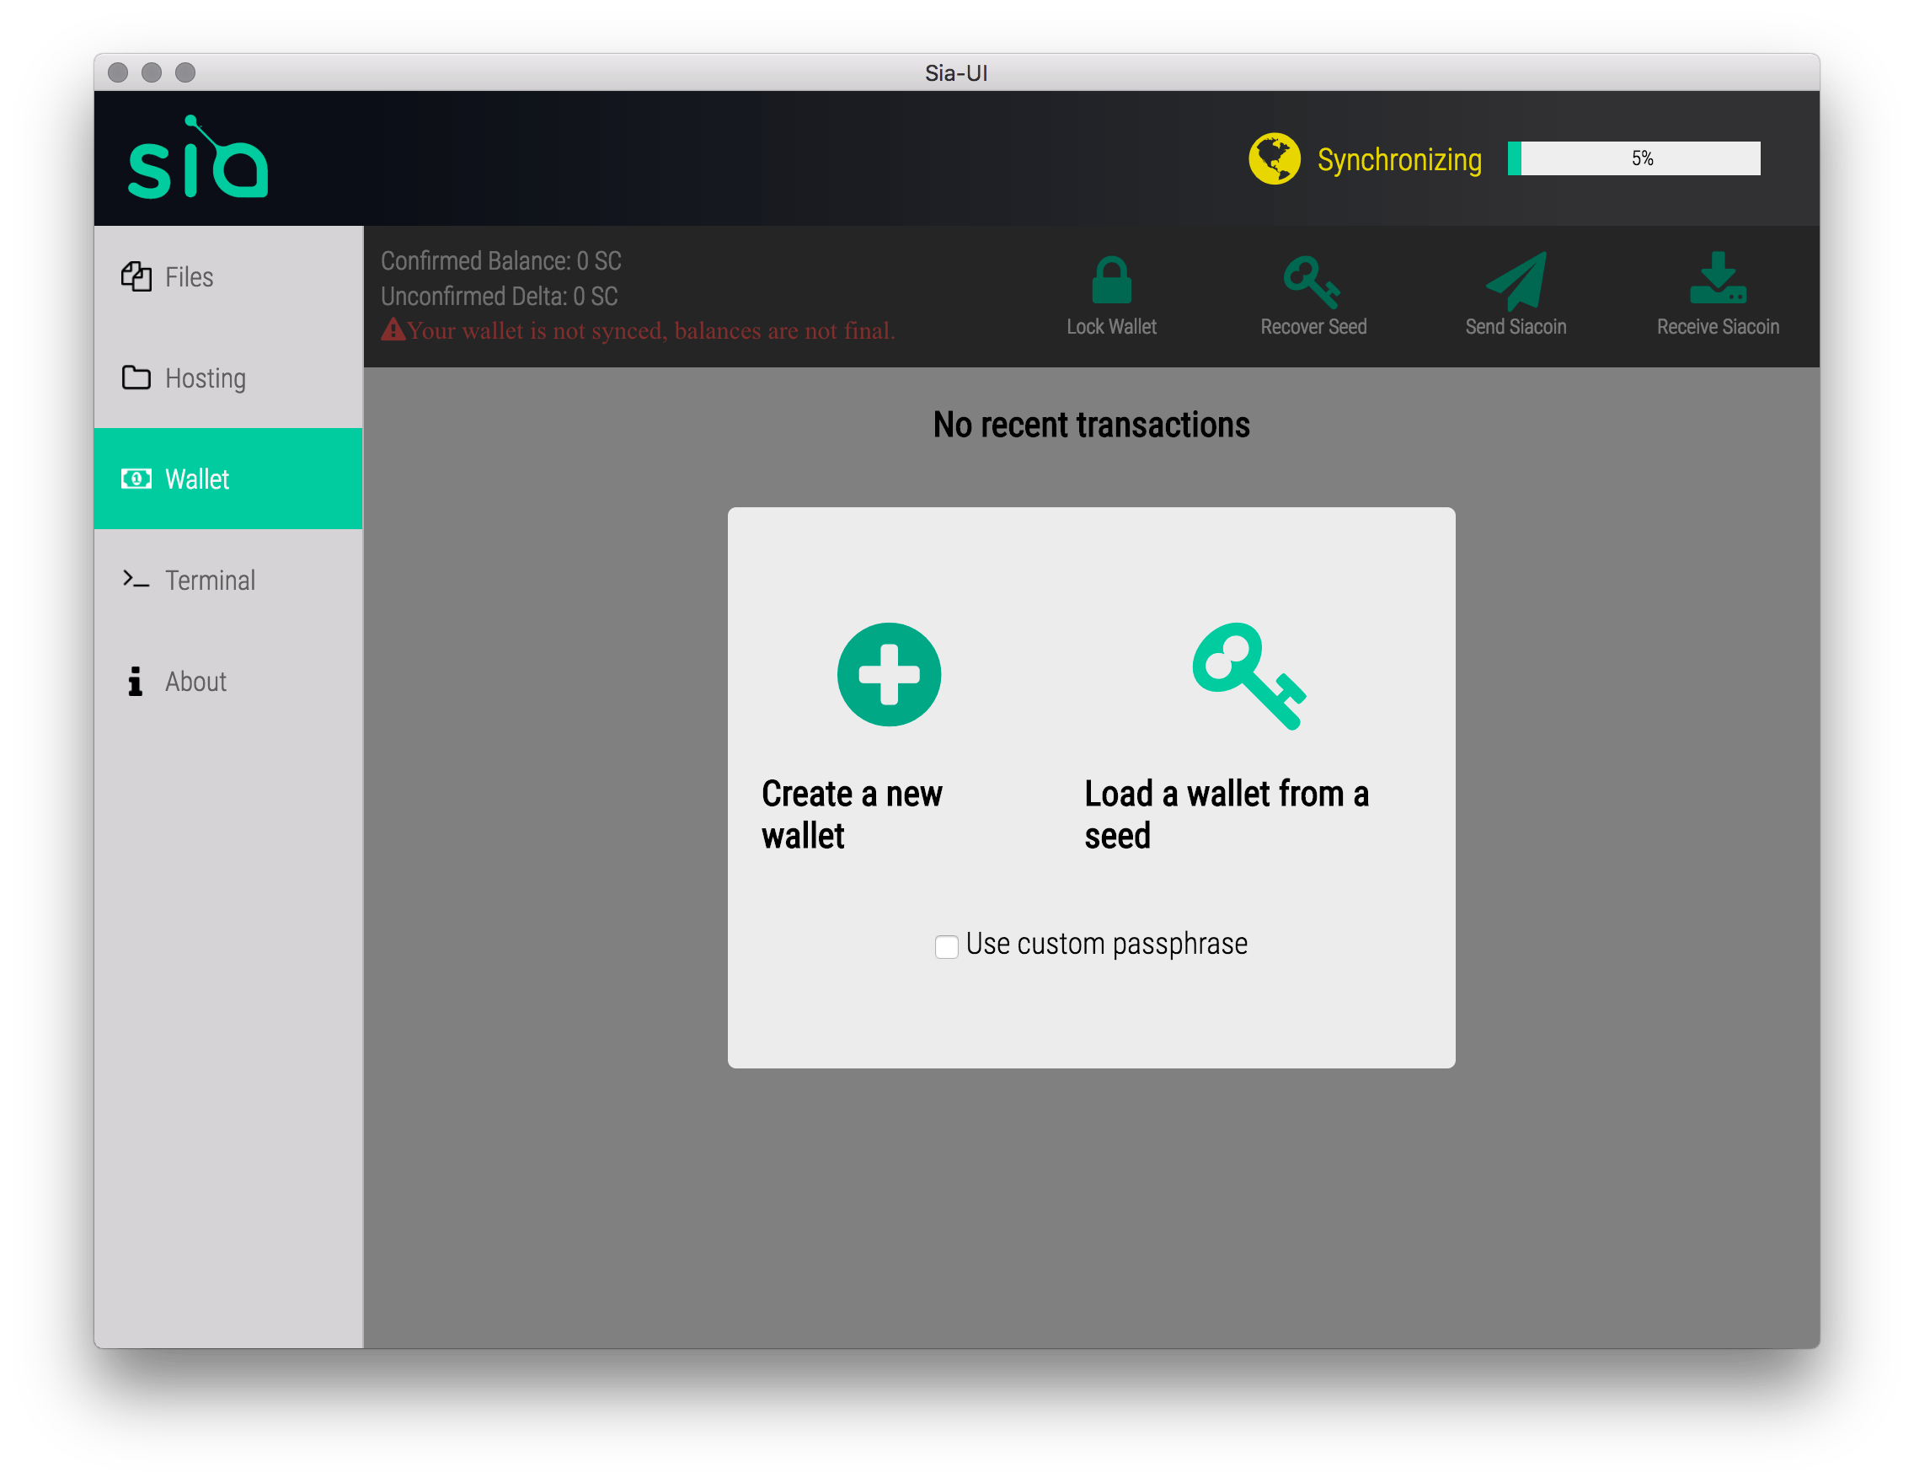Select the Wallet tab
Image resolution: width=1914 pixels, height=1483 pixels.
pyautogui.click(x=229, y=479)
